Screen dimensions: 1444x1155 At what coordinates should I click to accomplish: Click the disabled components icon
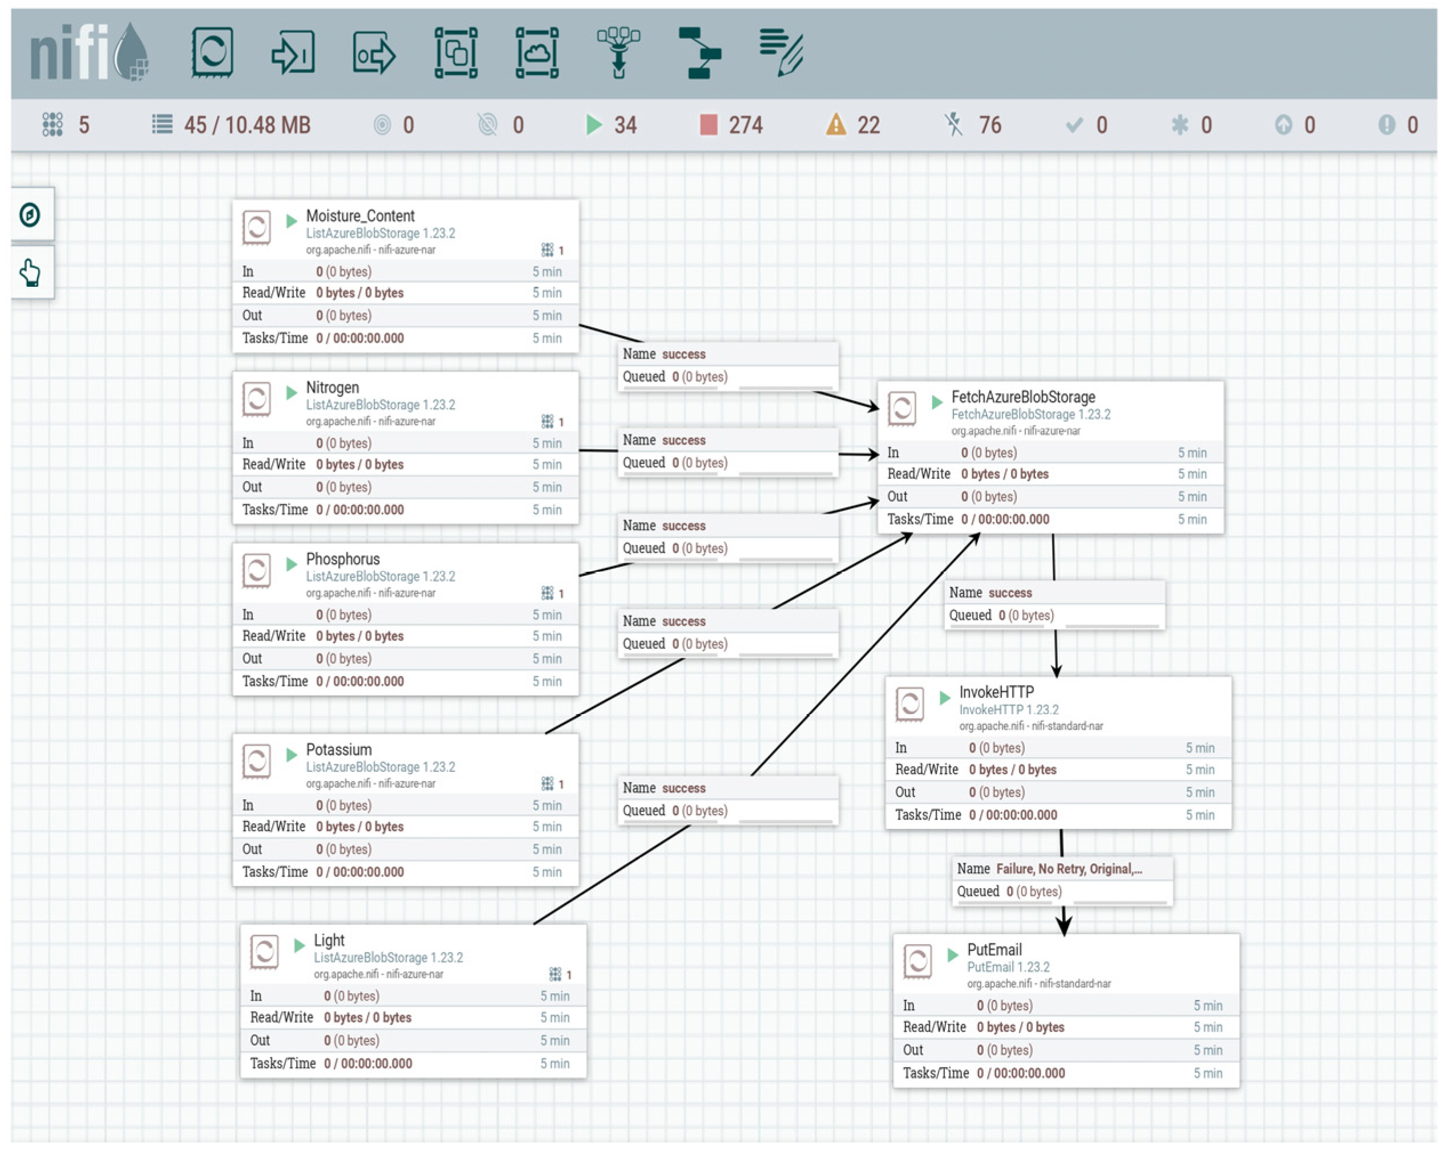(x=953, y=124)
